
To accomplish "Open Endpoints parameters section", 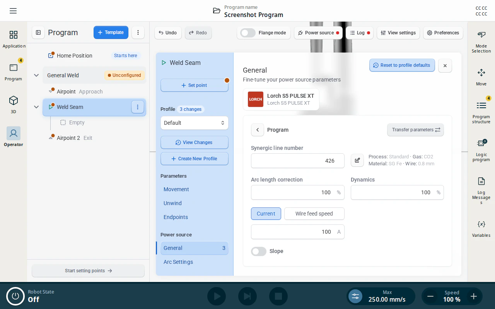I will pyautogui.click(x=195, y=217).
